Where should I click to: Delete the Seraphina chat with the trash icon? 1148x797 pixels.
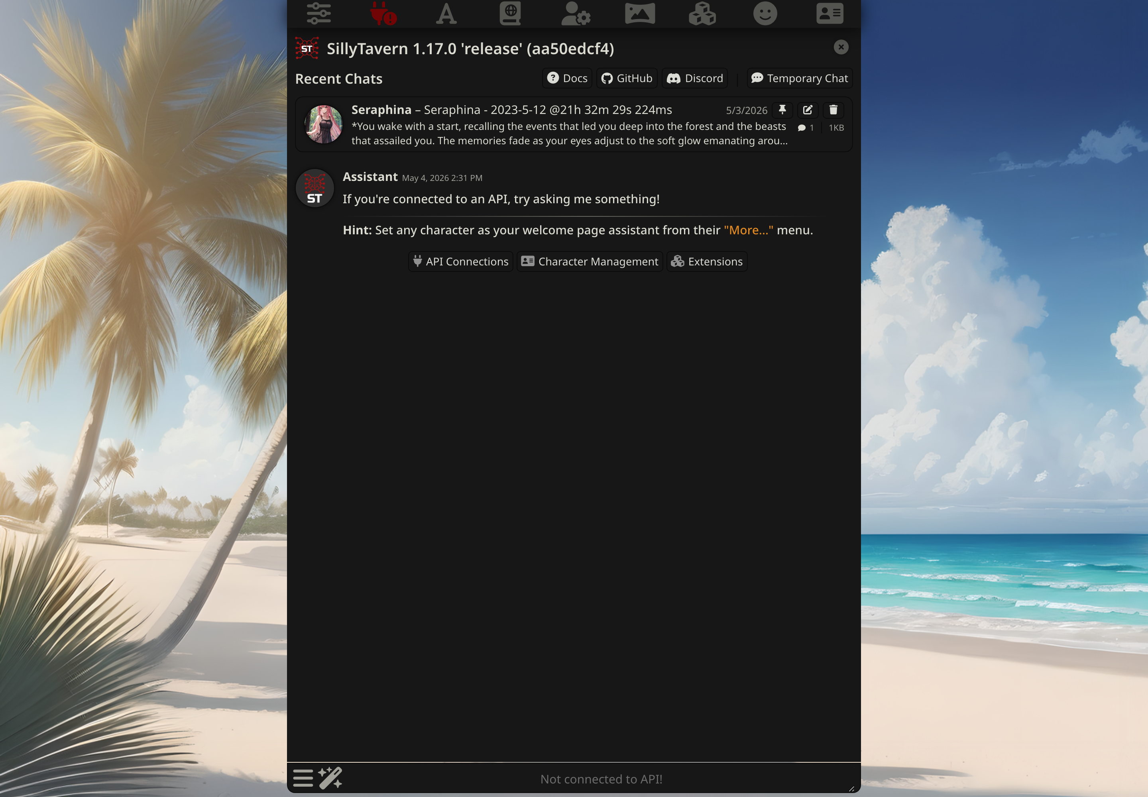pos(833,110)
